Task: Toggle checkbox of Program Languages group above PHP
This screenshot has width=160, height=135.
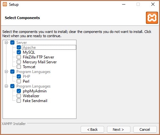Action: point(13,72)
